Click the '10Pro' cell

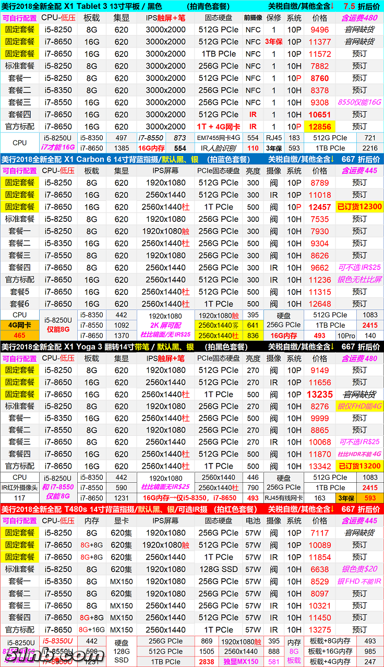tap(345, 336)
